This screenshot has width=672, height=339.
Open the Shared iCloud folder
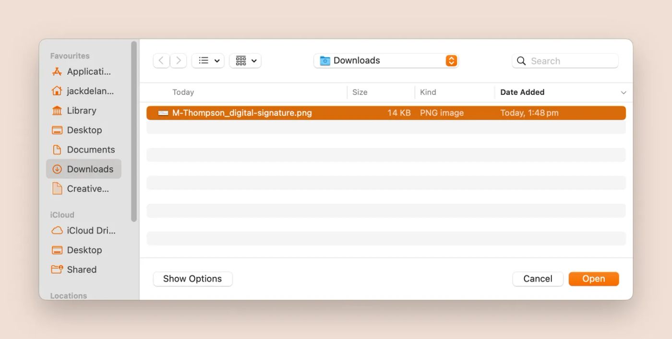[x=82, y=269]
